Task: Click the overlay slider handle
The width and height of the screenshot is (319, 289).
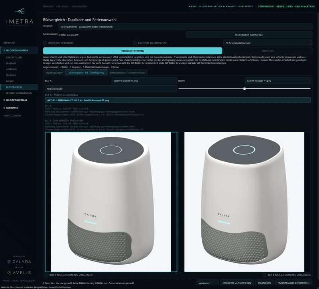Action: [244, 88]
